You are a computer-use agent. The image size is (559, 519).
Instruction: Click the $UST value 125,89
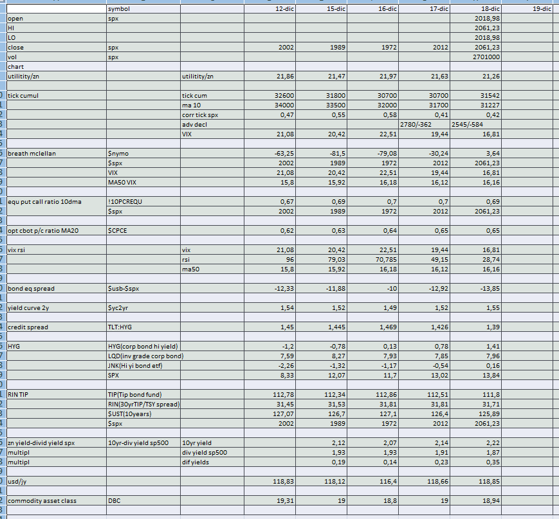(475, 414)
